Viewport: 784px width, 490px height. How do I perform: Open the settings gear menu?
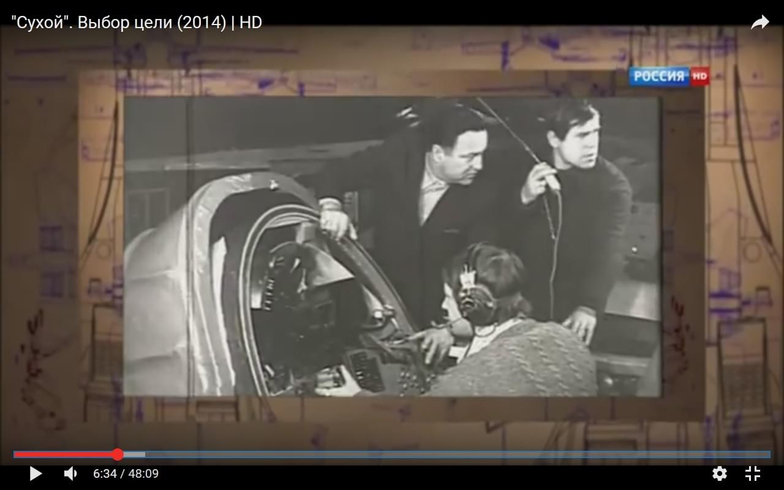[x=720, y=473]
